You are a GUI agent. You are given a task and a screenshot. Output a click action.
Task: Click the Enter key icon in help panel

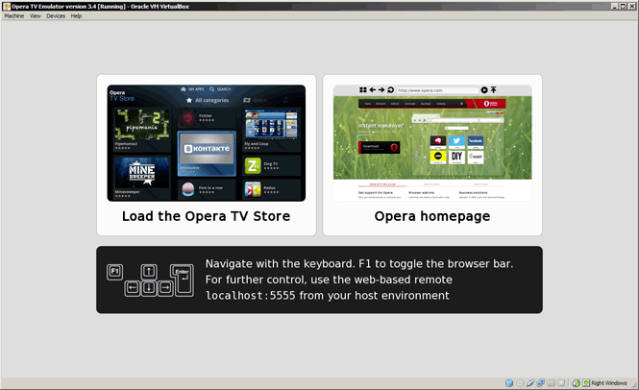coord(183,280)
